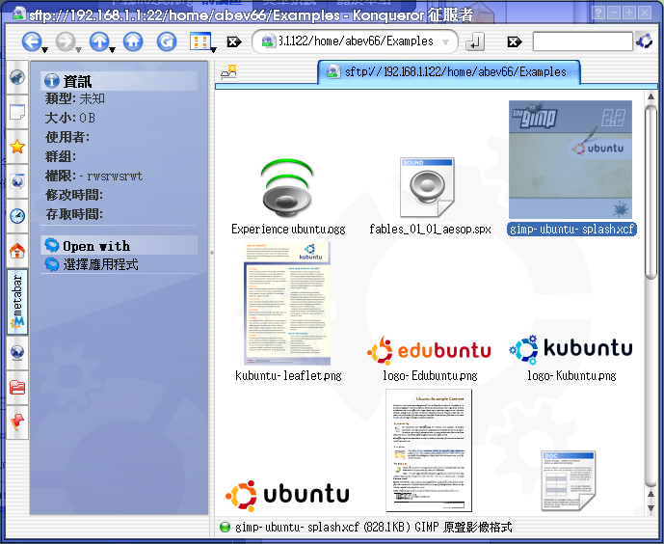Select the DOC spreadsheet-style file icon
This screenshot has height=544, width=664.
pos(569,481)
